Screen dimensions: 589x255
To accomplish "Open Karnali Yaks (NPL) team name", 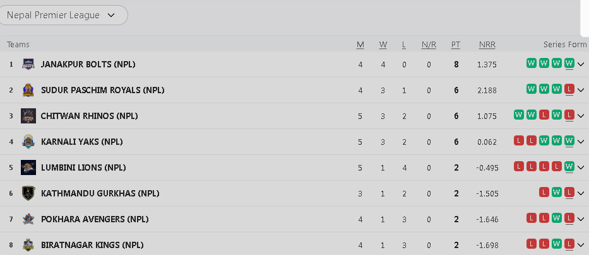I will click(x=81, y=142).
